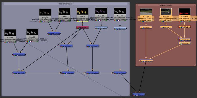Click the ColorCorrect1 node

(x=120, y=29)
